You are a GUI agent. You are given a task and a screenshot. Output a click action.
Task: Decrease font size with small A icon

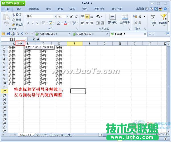point(76,17)
